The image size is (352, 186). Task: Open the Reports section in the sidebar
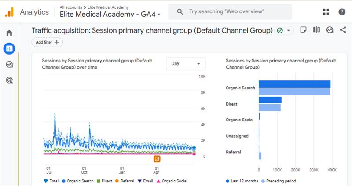[9, 48]
